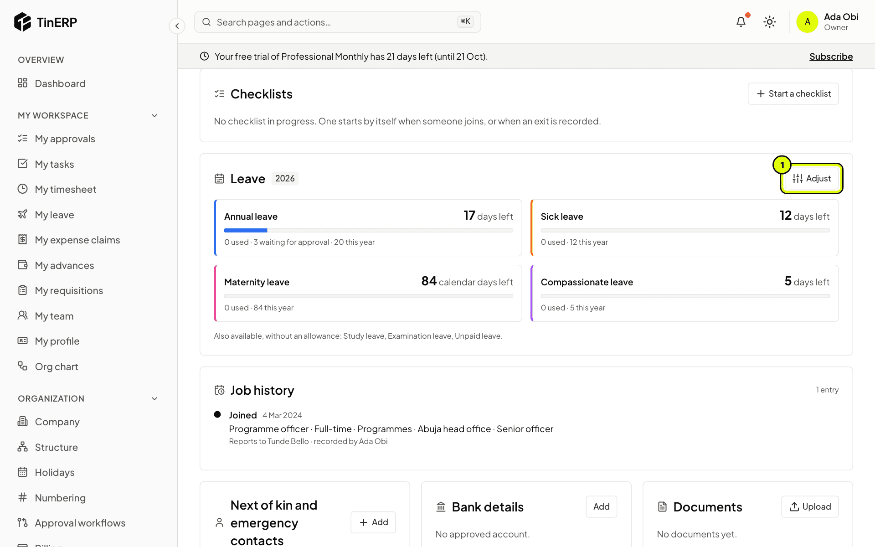
Task: Click the trial clock icon in the banner
Action: coord(205,56)
